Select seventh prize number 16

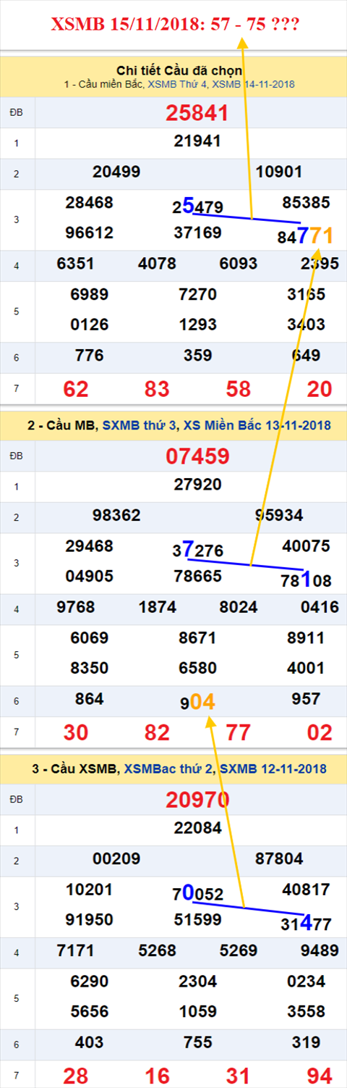click(x=157, y=1075)
